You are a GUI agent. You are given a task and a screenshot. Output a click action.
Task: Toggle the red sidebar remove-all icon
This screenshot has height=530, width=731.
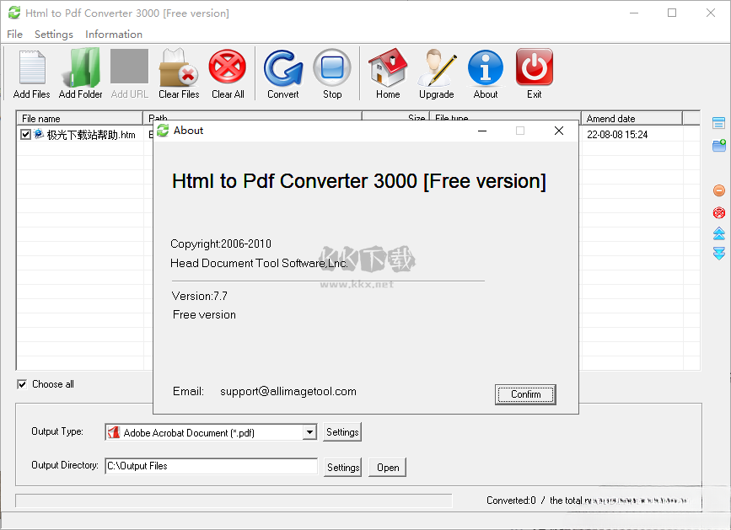(x=718, y=212)
